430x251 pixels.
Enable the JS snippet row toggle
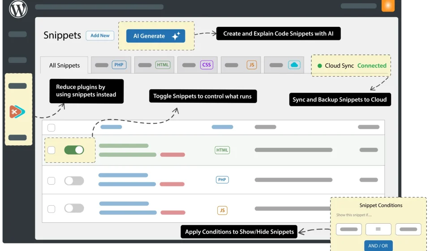pyautogui.click(x=74, y=208)
